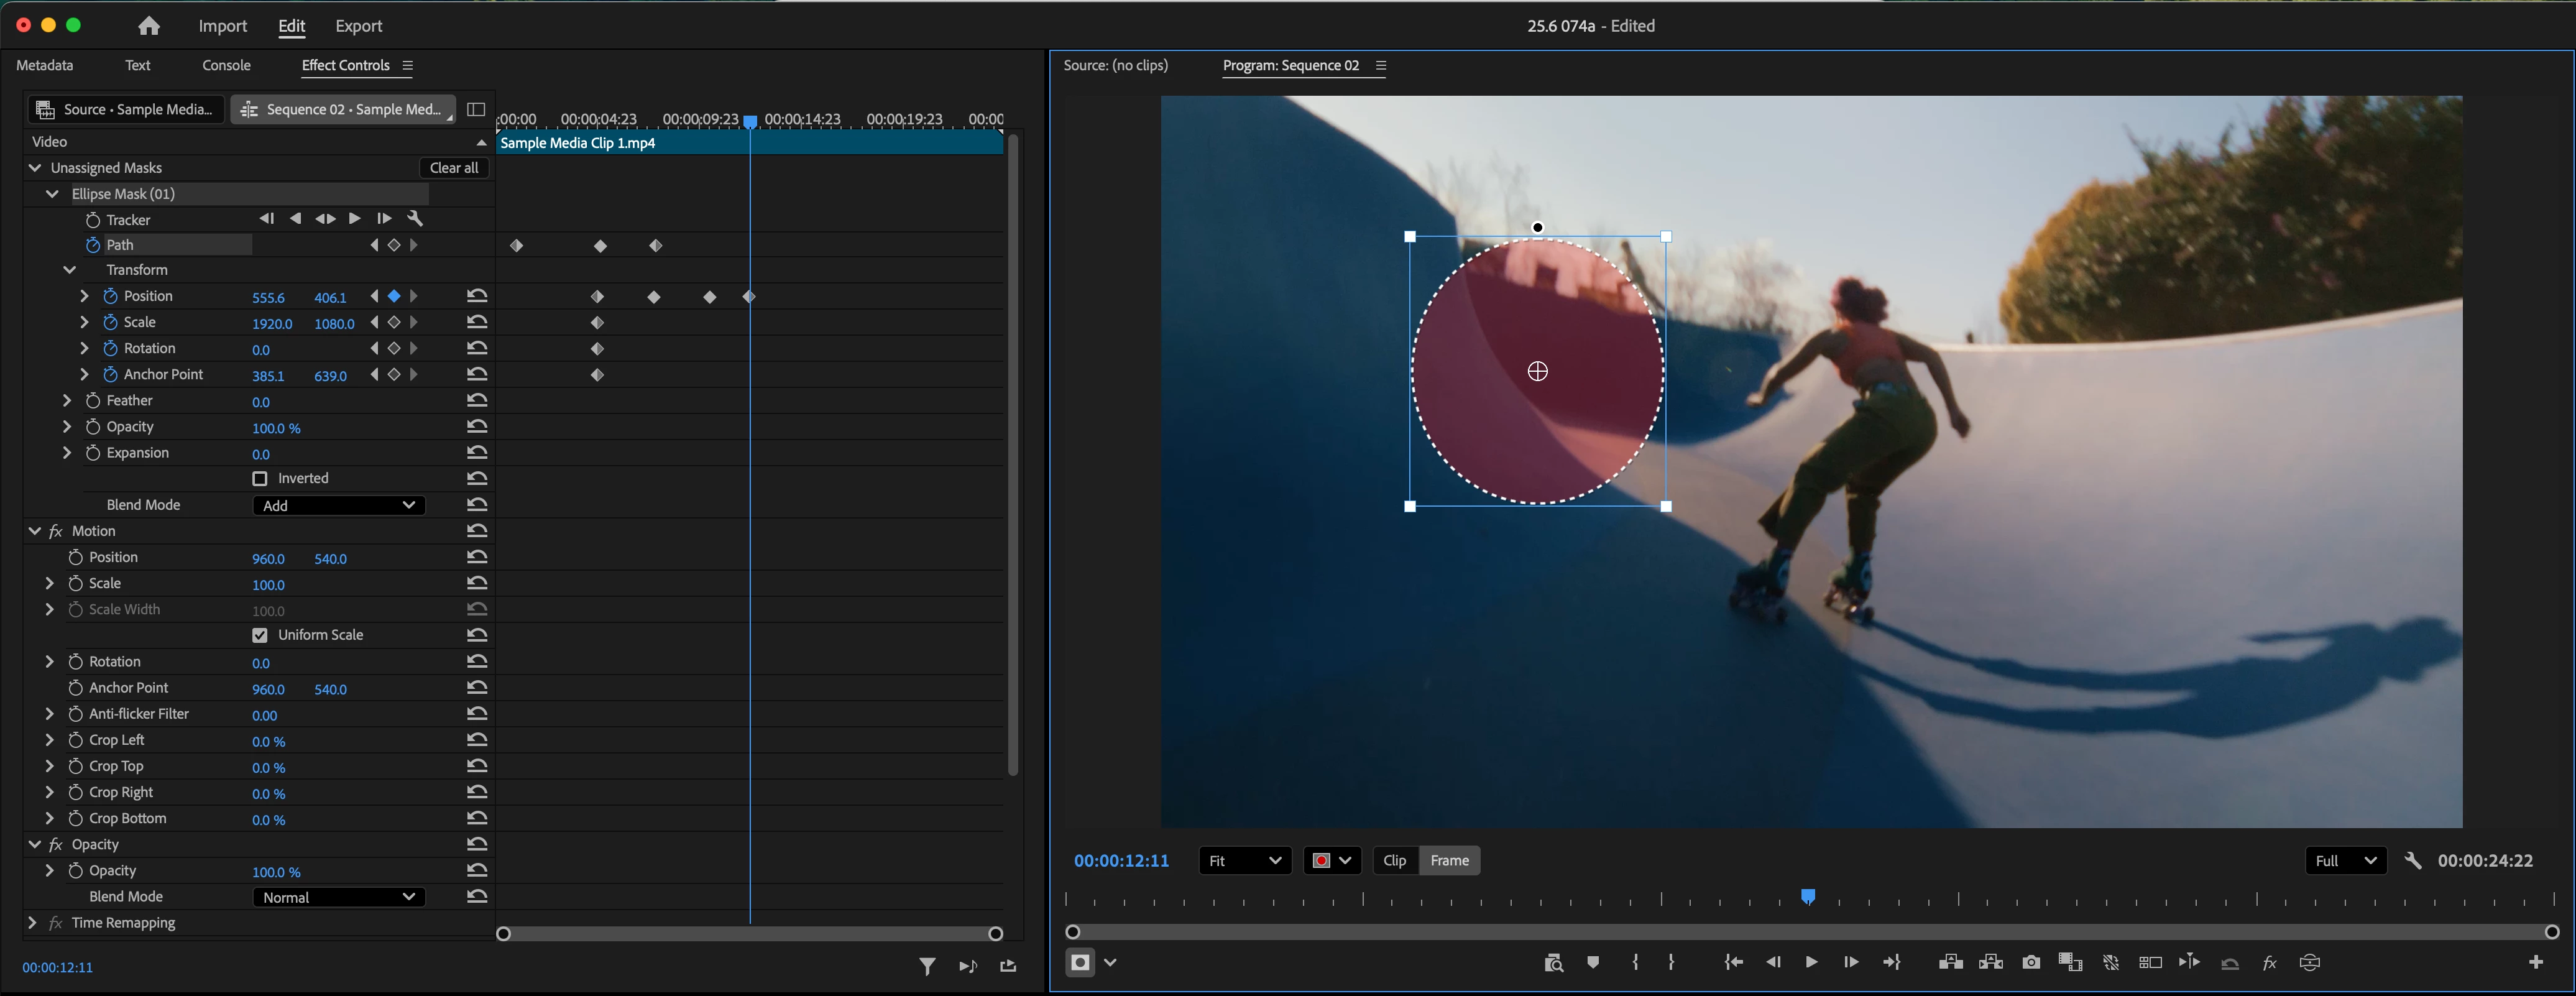Open Program Monitor settings wrench
Viewport: 2576px width, 996px height.
tap(2412, 861)
